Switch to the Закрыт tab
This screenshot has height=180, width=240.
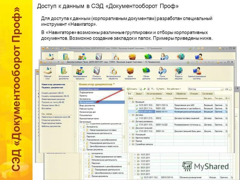click(139, 94)
